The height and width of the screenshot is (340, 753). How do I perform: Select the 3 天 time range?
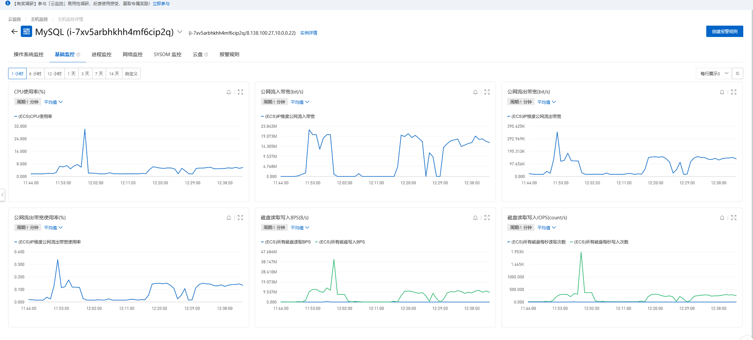tap(85, 74)
